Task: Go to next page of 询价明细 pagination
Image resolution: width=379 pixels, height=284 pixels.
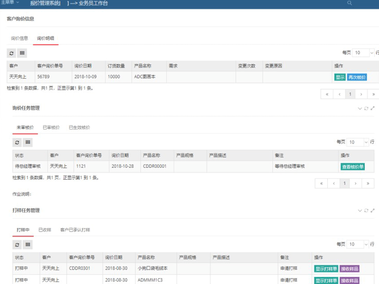Action: click(361, 94)
